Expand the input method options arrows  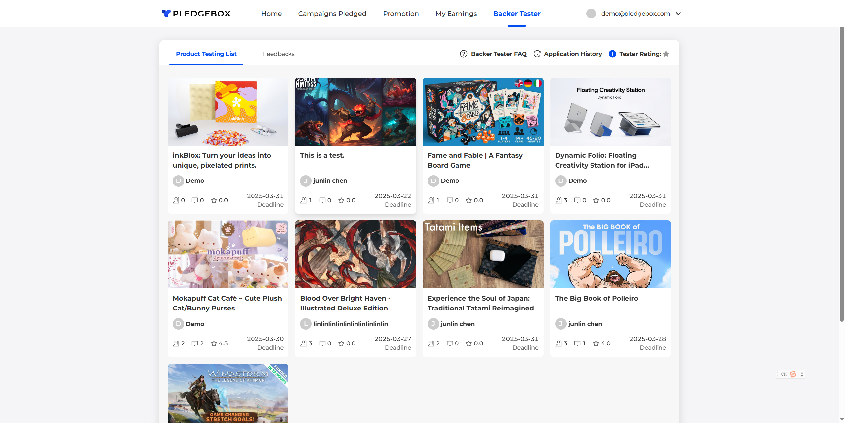coord(802,374)
